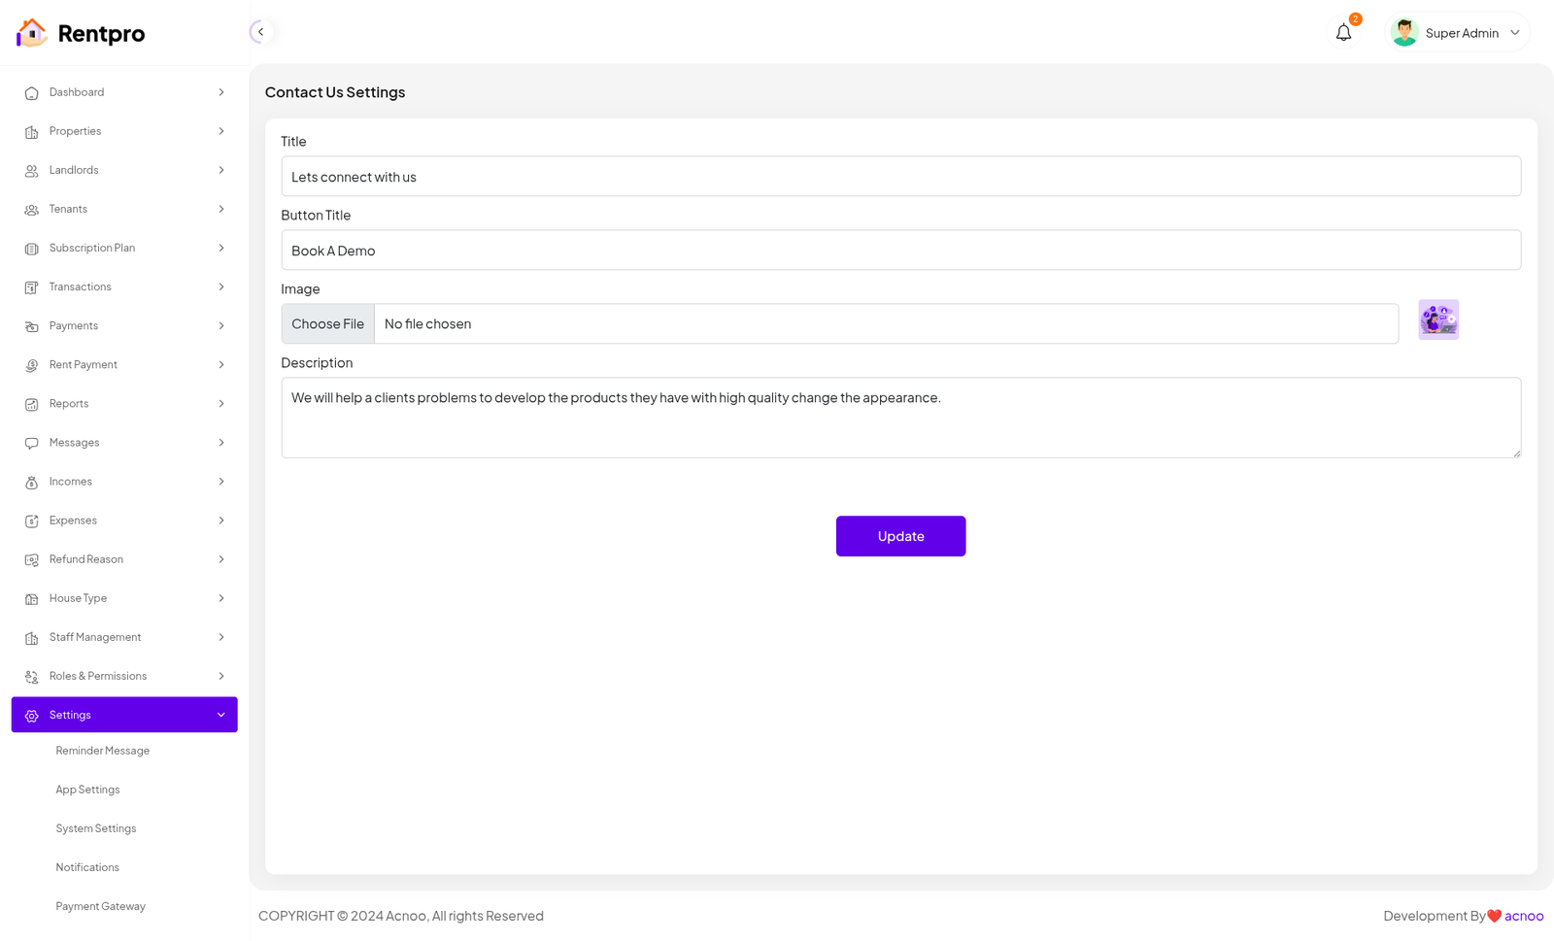Open the Payment Gateway submenu item
The height and width of the screenshot is (941, 1554).
pos(100,906)
